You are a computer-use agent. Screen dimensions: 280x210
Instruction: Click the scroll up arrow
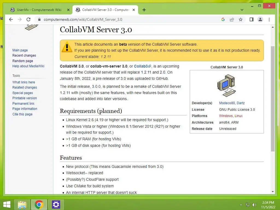pyautogui.click(x=273, y=27)
